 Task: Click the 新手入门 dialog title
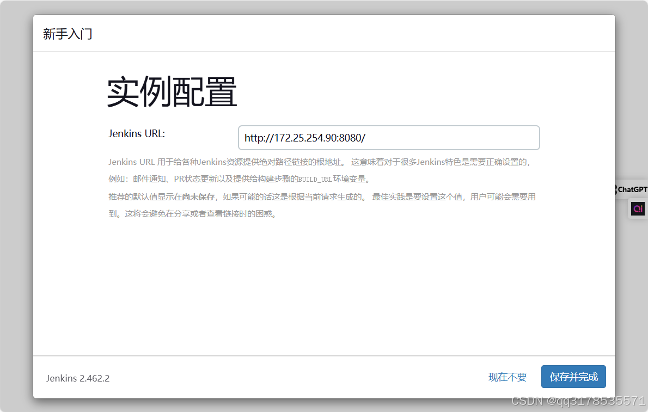(x=68, y=34)
